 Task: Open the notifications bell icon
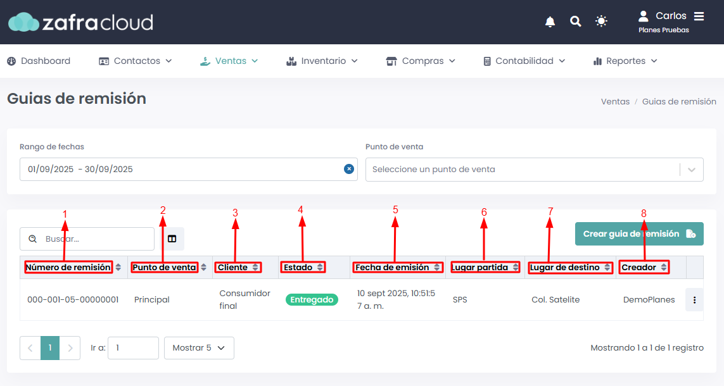coord(550,22)
